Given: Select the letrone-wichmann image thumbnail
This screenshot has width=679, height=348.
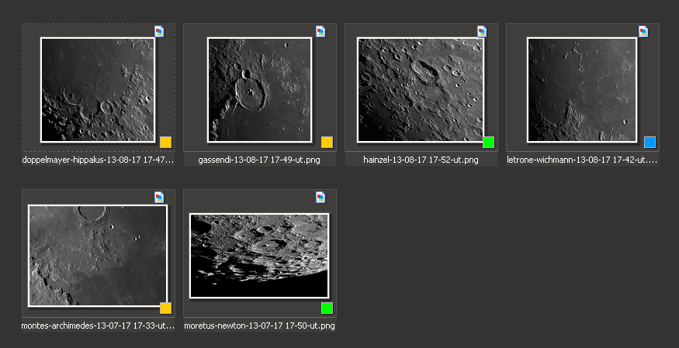Looking at the screenshot, I should [582, 89].
